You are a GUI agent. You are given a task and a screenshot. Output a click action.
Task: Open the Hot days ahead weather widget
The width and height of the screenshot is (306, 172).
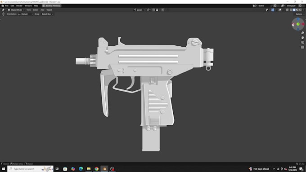point(259,169)
